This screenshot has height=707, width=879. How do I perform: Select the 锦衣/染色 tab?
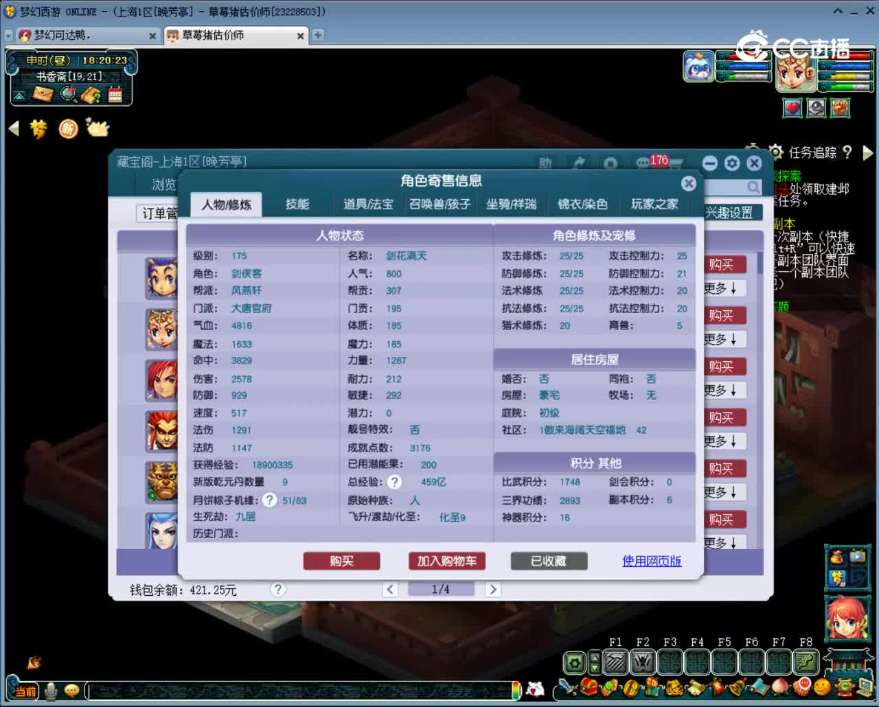click(582, 204)
